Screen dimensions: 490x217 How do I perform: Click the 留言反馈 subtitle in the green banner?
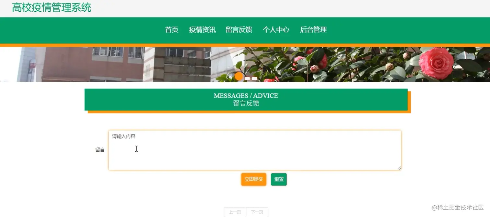(x=246, y=103)
